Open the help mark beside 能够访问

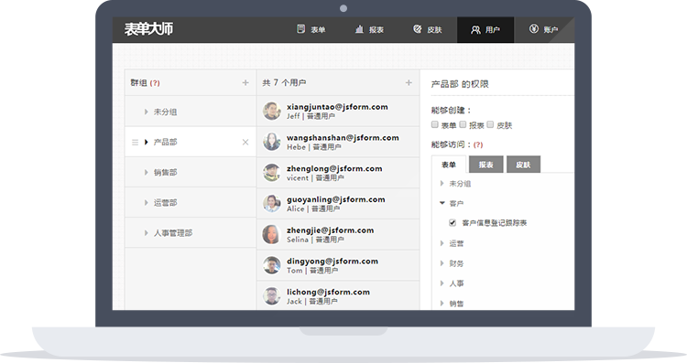(478, 144)
